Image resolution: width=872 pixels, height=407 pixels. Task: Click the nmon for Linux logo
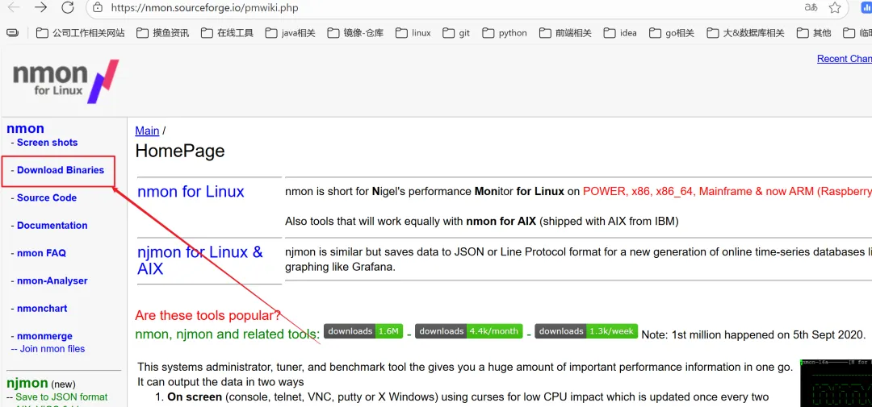66,81
